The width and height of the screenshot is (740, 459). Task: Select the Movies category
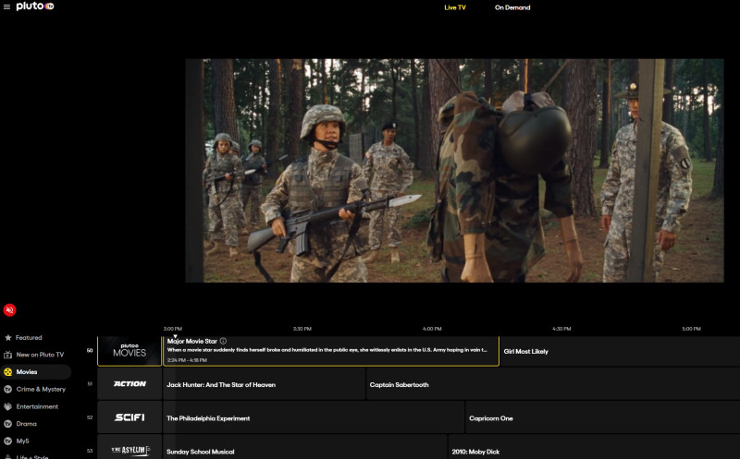36,372
